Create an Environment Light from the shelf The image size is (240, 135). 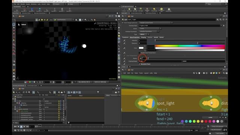[161, 10]
